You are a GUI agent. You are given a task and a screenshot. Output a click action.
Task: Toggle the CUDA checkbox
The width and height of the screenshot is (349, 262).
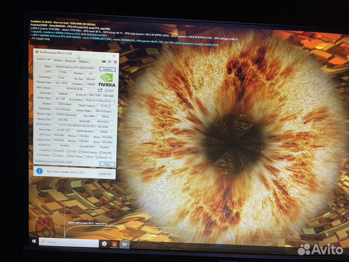pyautogui.click(x=68, y=151)
